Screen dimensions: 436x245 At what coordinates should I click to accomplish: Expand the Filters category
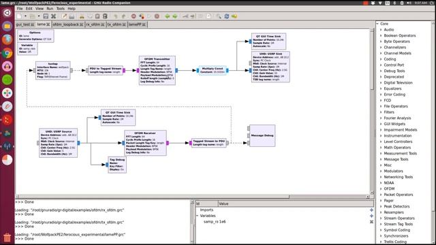pos(381,112)
